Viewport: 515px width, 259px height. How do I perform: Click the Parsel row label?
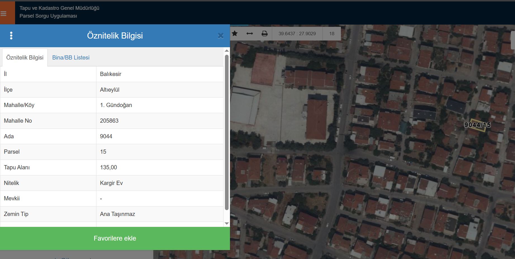[x=12, y=152]
